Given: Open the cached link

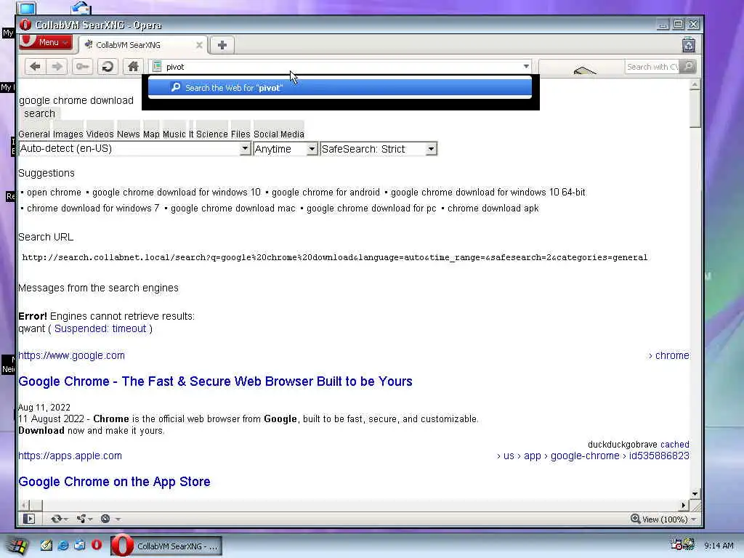Looking at the screenshot, I should [x=675, y=445].
